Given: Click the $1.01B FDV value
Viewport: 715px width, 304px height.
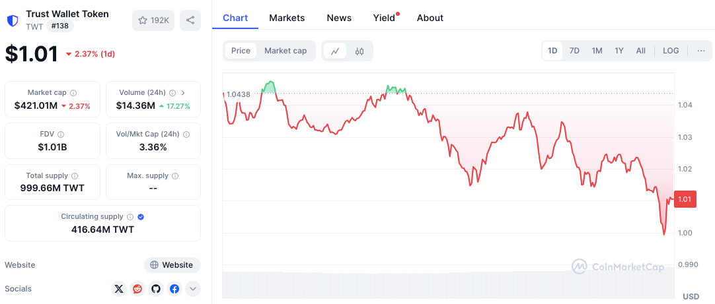Looking at the screenshot, I should click(52, 147).
